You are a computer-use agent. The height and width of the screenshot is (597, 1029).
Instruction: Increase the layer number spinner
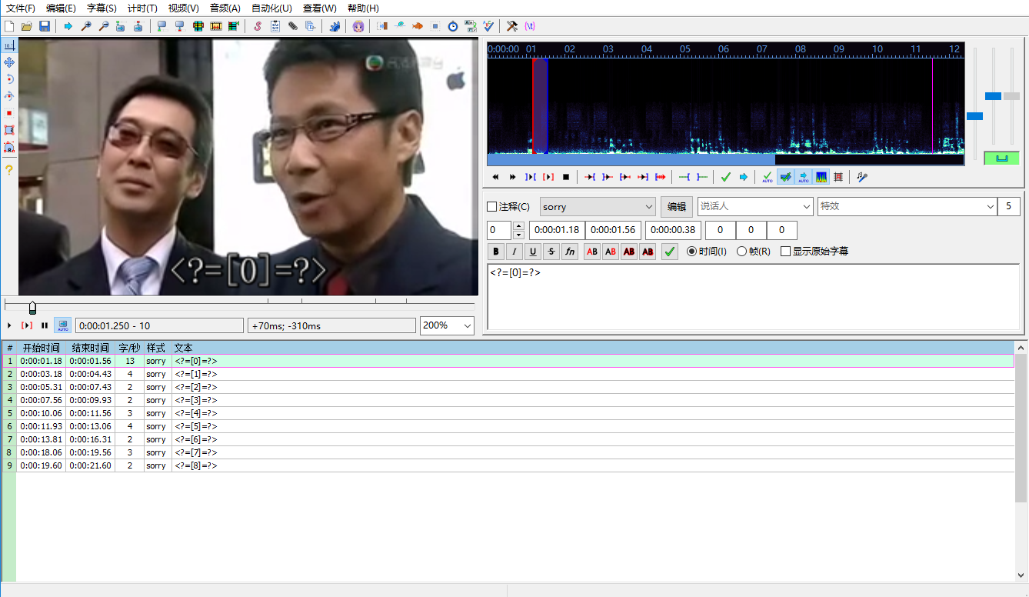pyautogui.click(x=518, y=226)
